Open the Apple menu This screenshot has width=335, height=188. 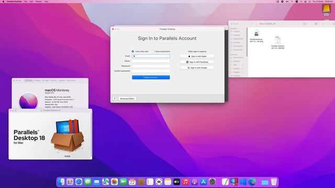coord(3,2)
